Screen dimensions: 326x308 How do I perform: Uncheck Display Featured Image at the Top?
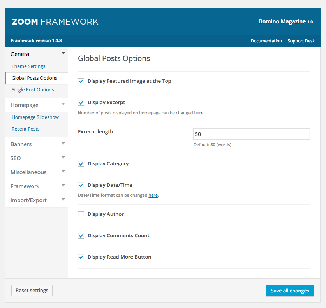(81, 81)
